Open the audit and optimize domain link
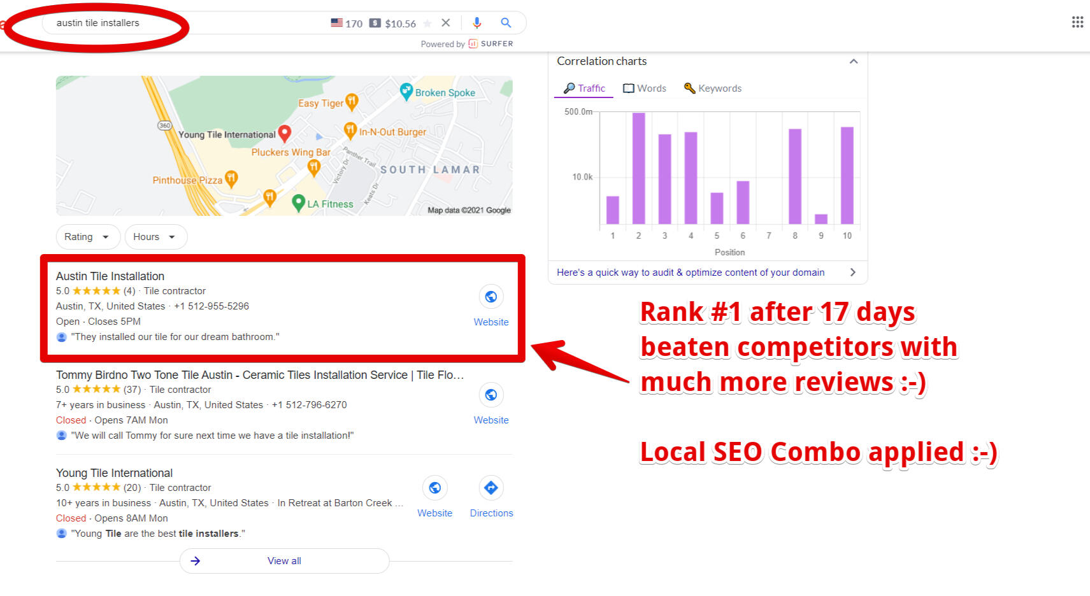 tap(691, 273)
